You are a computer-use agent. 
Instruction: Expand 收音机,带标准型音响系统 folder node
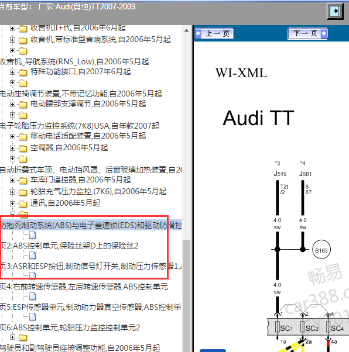(x=13, y=40)
